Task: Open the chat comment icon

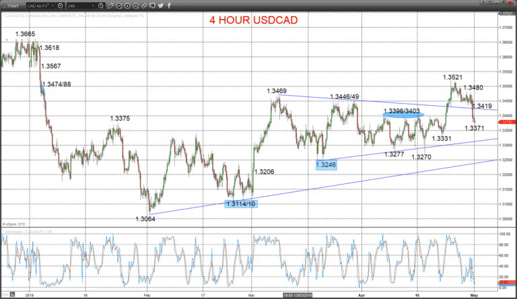Action: (x=152, y=5)
